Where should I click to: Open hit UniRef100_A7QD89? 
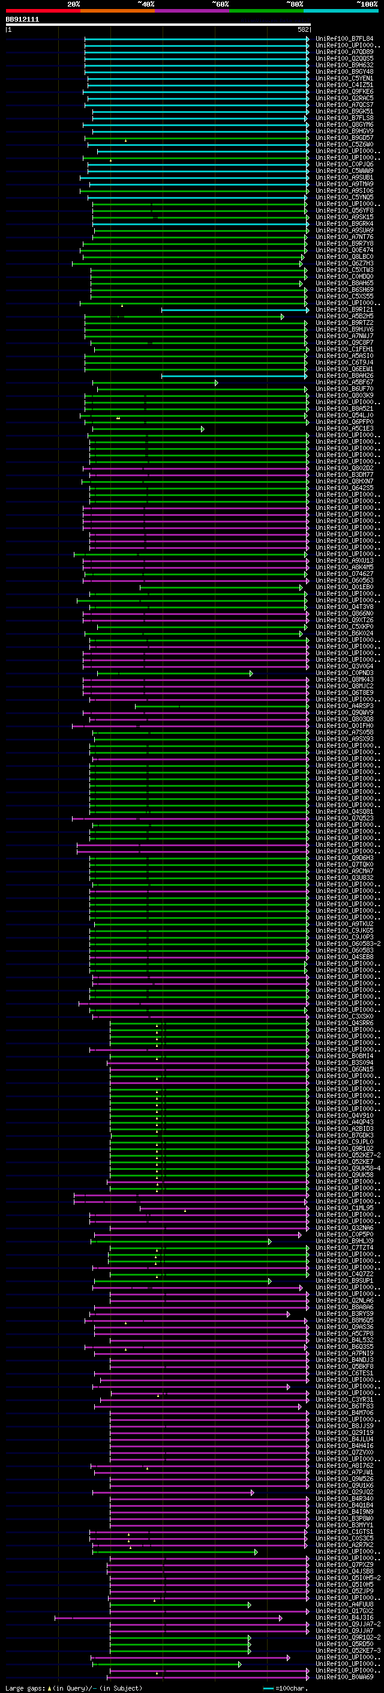click(344, 52)
